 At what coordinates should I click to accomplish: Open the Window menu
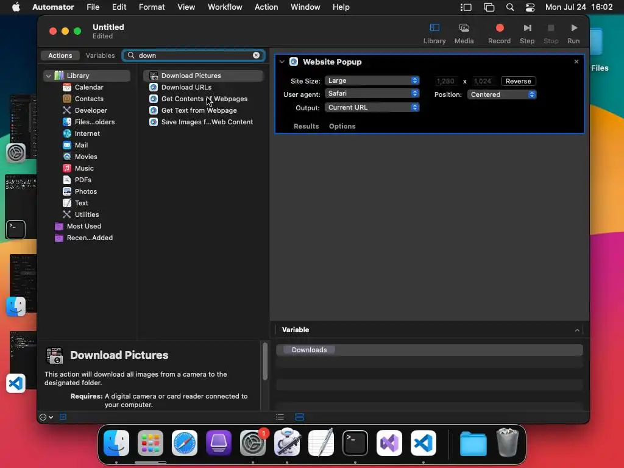[305, 7]
